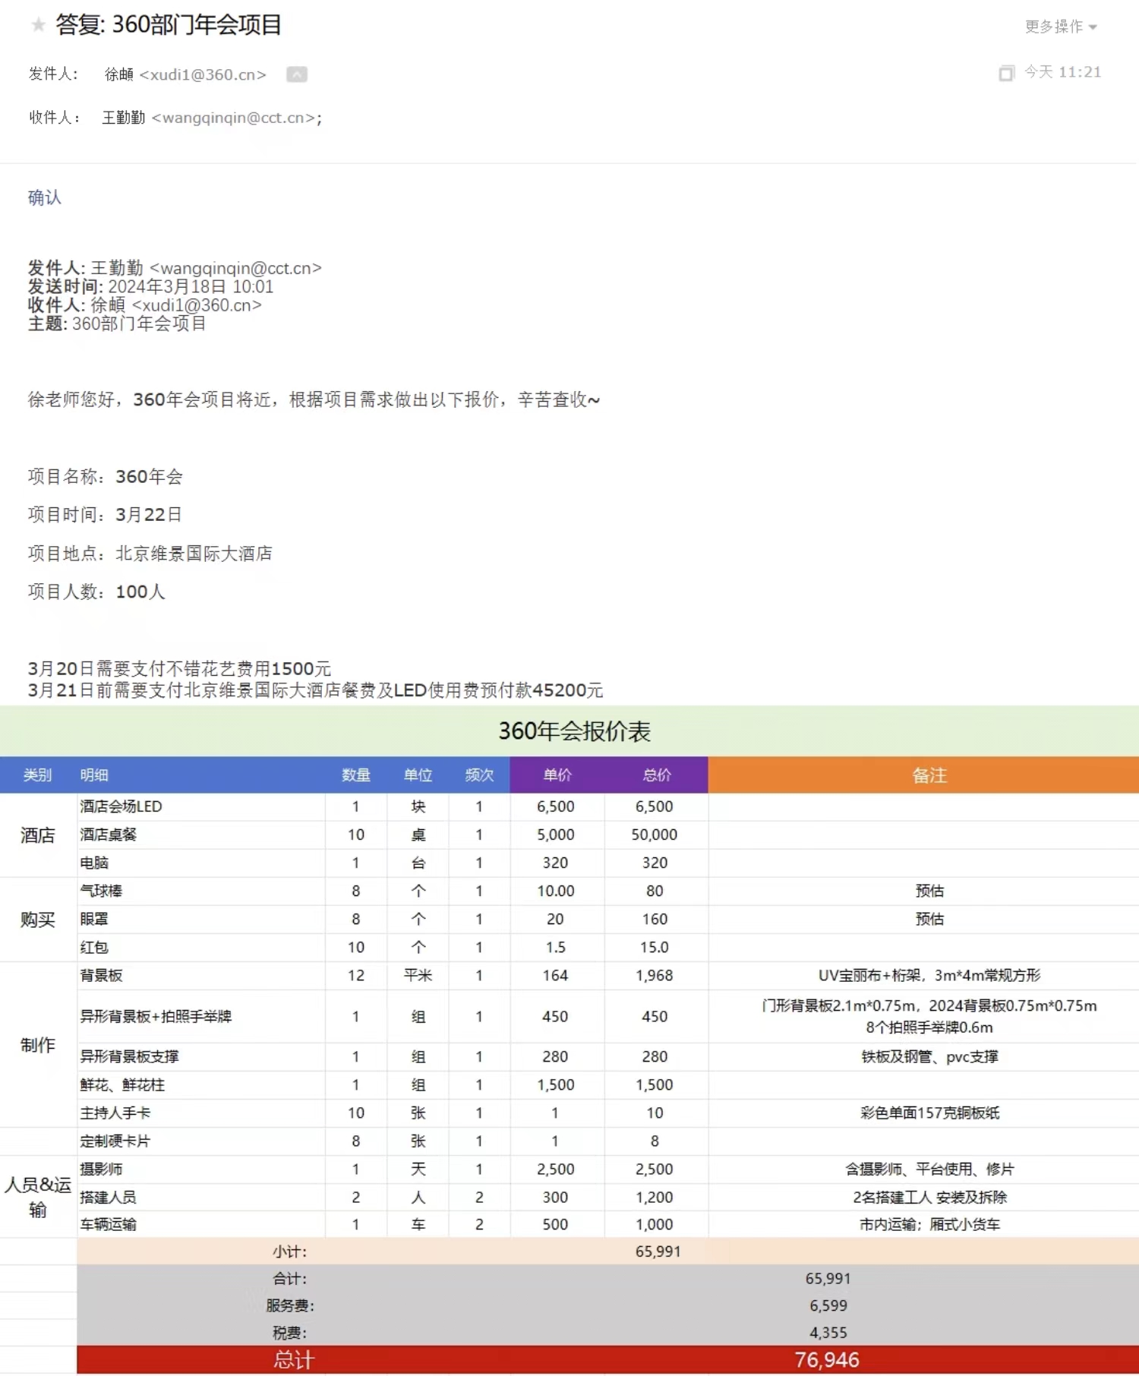Click the 制作 category cell
Image resolution: width=1139 pixels, height=1376 pixels.
coord(37,1045)
